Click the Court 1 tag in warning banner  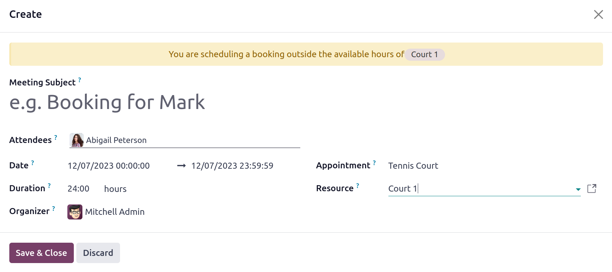click(425, 54)
